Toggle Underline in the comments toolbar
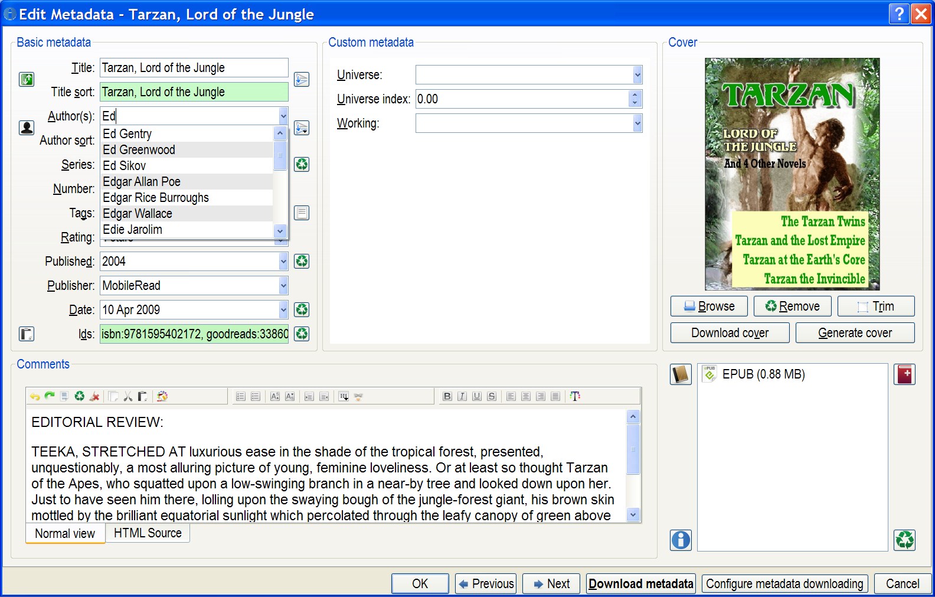Screen dimensions: 935x597 click(x=477, y=396)
